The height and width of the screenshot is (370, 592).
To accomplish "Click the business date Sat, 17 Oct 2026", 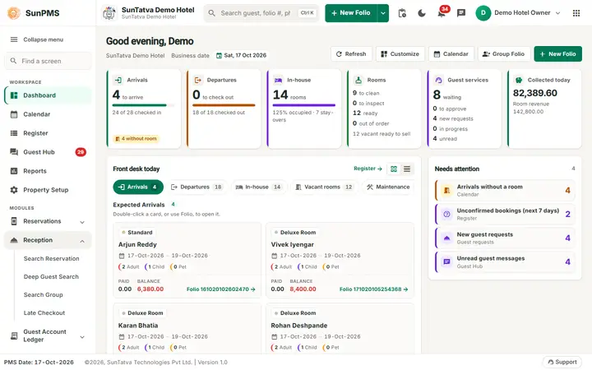I will pyautogui.click(x=241, y=56).
